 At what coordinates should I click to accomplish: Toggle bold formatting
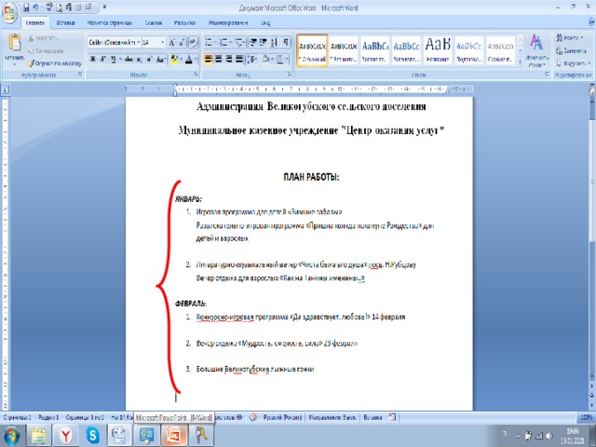93,59
